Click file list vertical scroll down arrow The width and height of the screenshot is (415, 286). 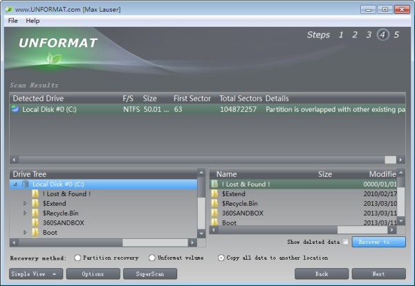pos(401,220)
